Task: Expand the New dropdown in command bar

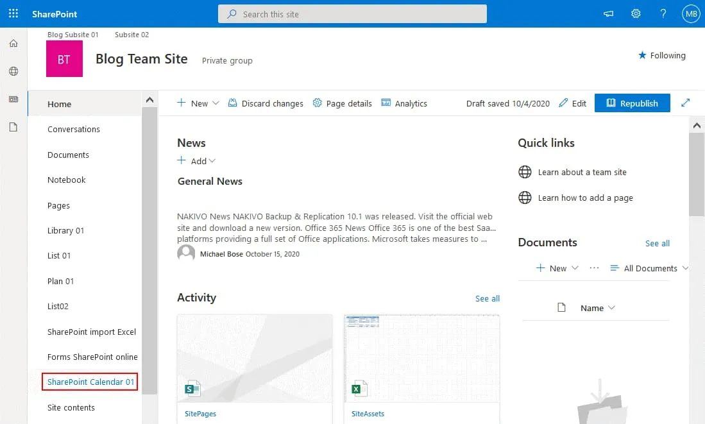Action: [x=198, y=103]
